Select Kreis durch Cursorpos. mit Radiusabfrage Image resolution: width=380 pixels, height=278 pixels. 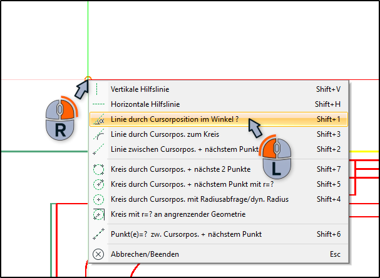(x=219, y=199)
